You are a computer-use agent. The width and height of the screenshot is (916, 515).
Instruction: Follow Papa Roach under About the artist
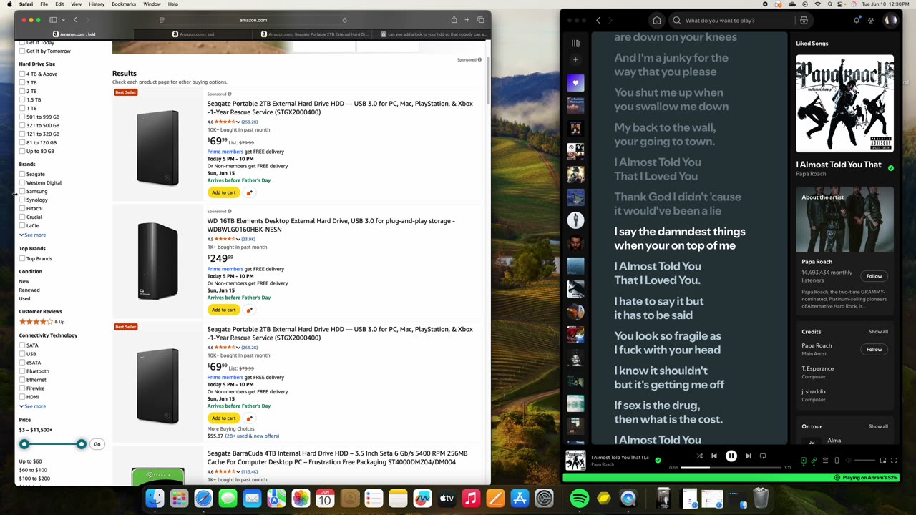[x=874, y=276]
